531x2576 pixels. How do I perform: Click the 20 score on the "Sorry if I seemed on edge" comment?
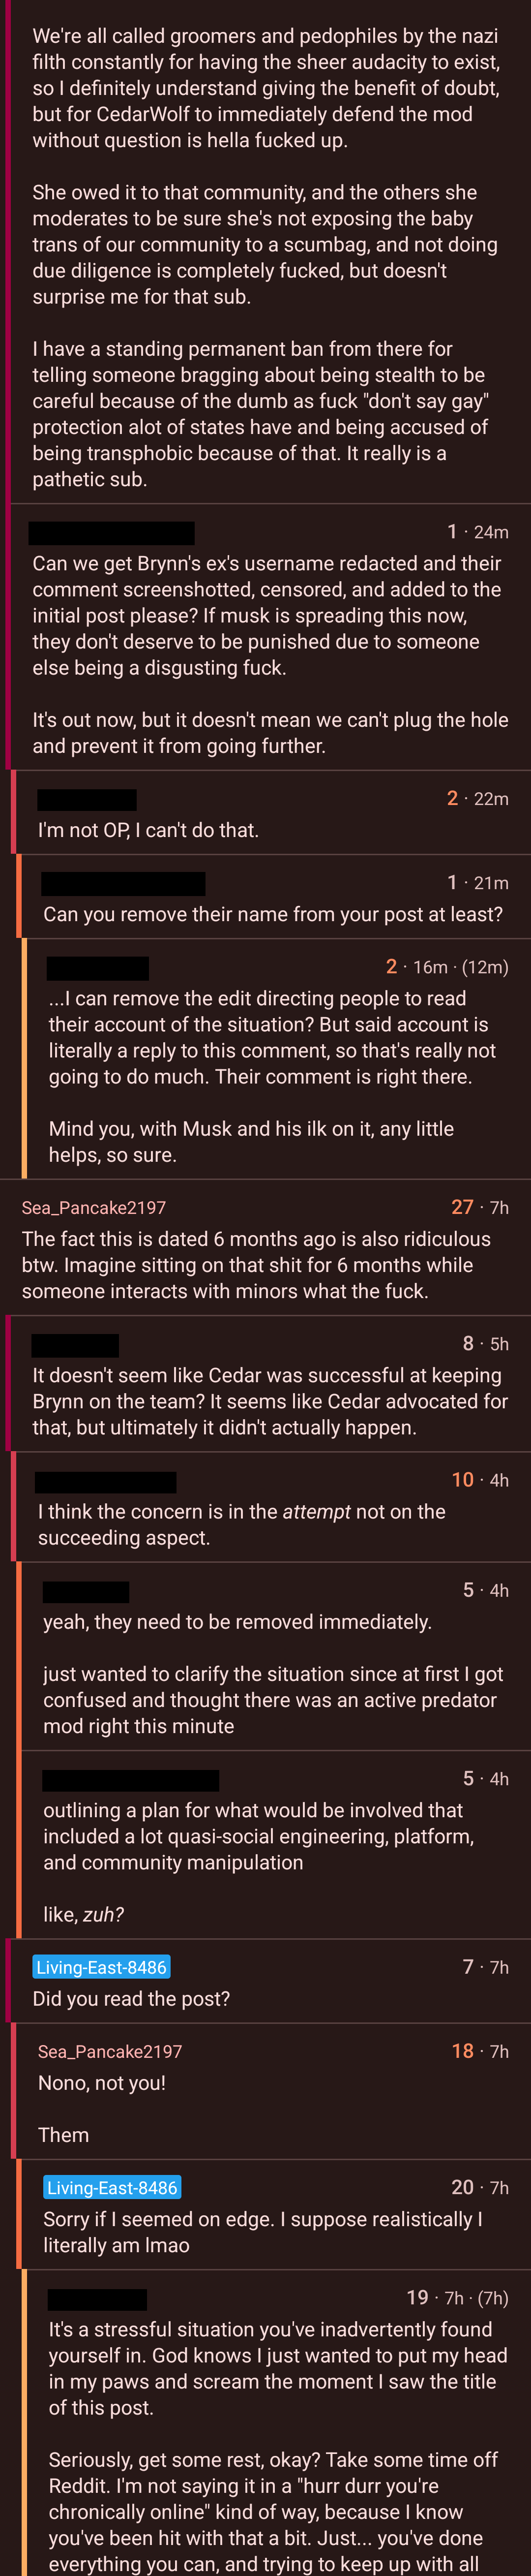tap(462, 2187)
